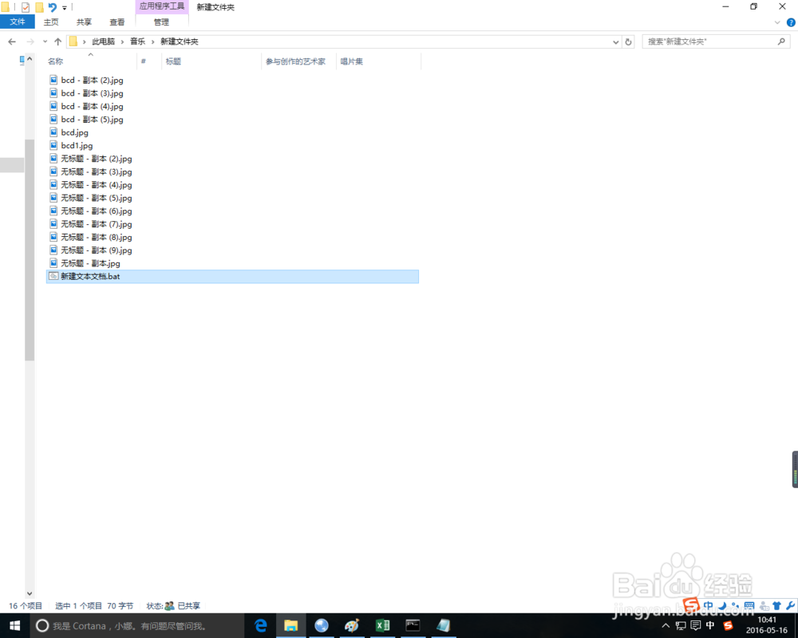Open the quick access toolbar customize arrow

[65, 8]
